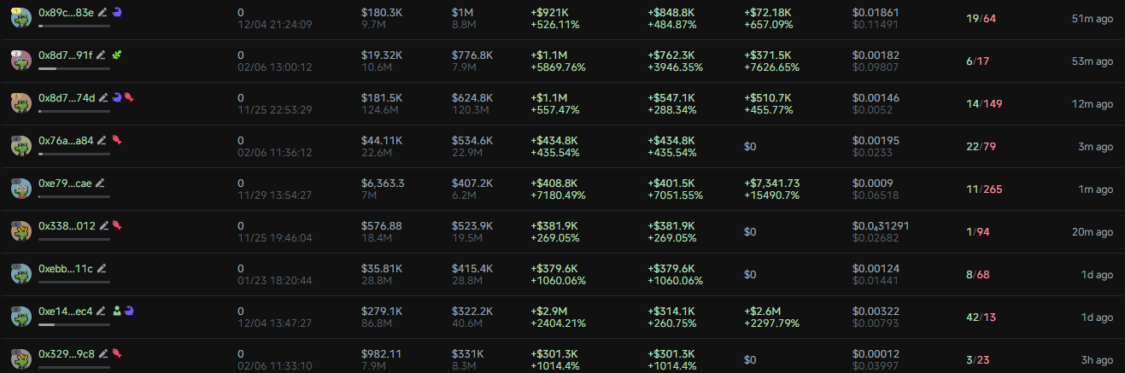Click the edit pencil icon for 0xe79...cae
The height and width of the screenshot is (373, 1125).
[100, 183]
